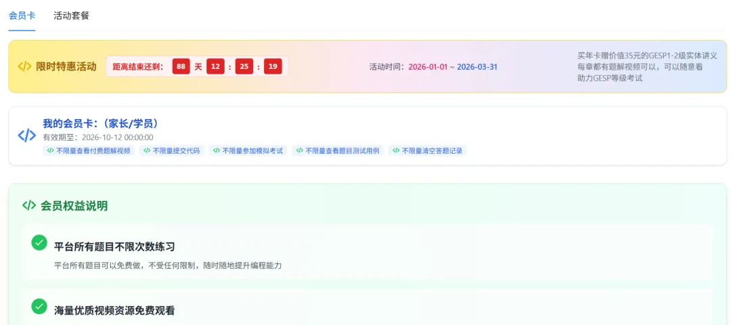The width and height of the screenshot is (731, 325).
Task: Click the 限时特惠活动 title
Action: coord(66,66)
